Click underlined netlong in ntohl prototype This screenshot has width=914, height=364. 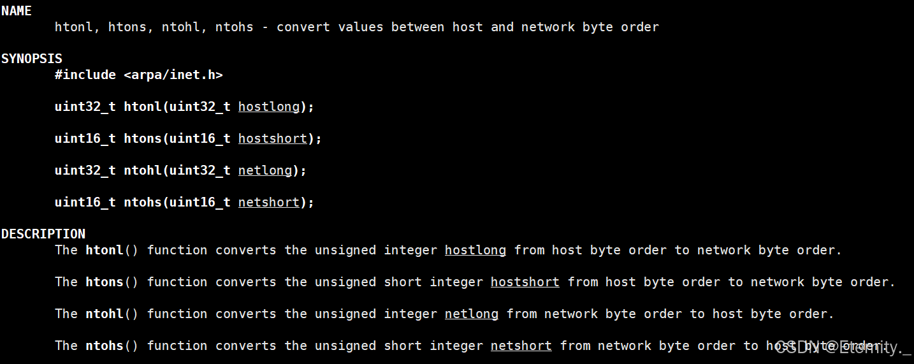pos(265,170)
